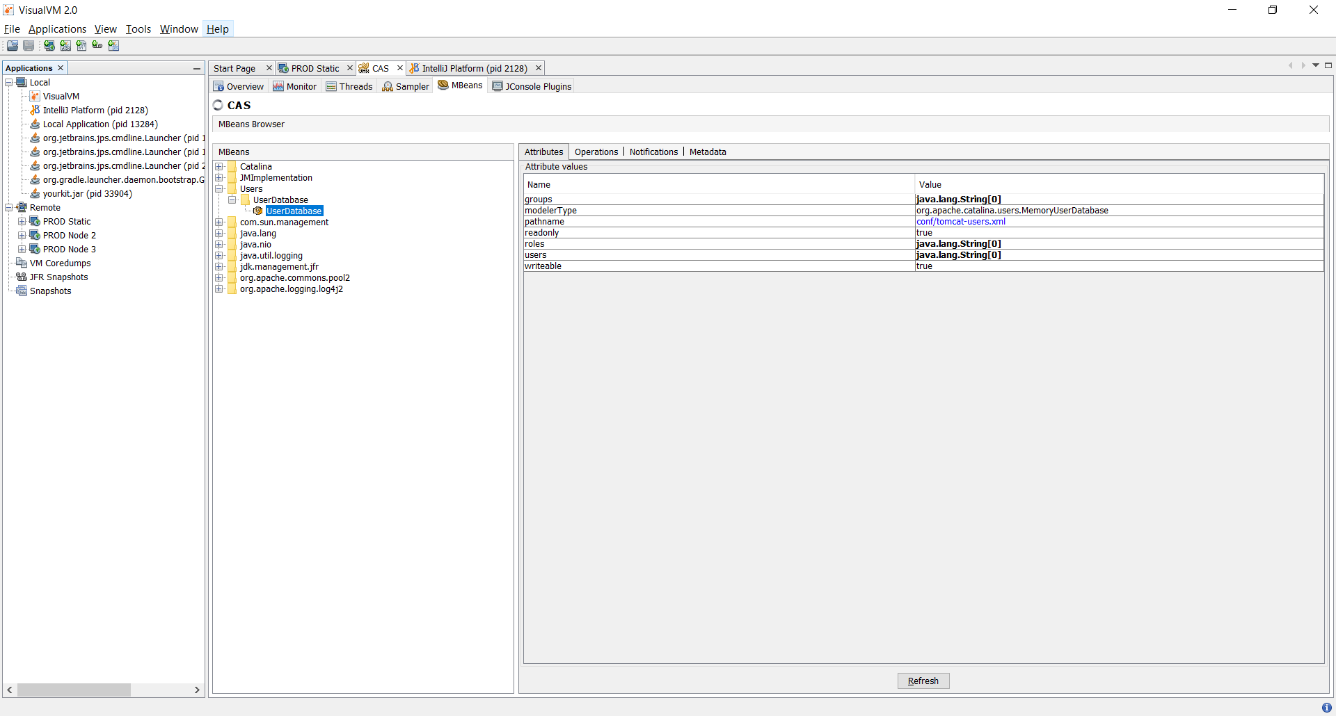
Task: Switch to the Threads tab
Action: click(349, 86)
